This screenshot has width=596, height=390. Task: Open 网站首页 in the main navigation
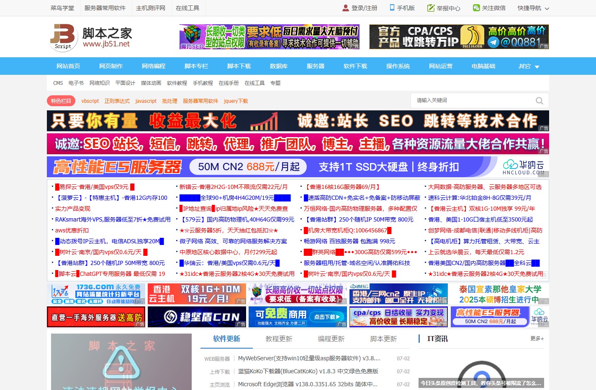68,66
